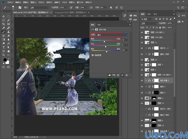Image resolution: width=188 pixels, height=139 pixels.
Task: Select the Crop tool
Action: click(x=3, y=24)
